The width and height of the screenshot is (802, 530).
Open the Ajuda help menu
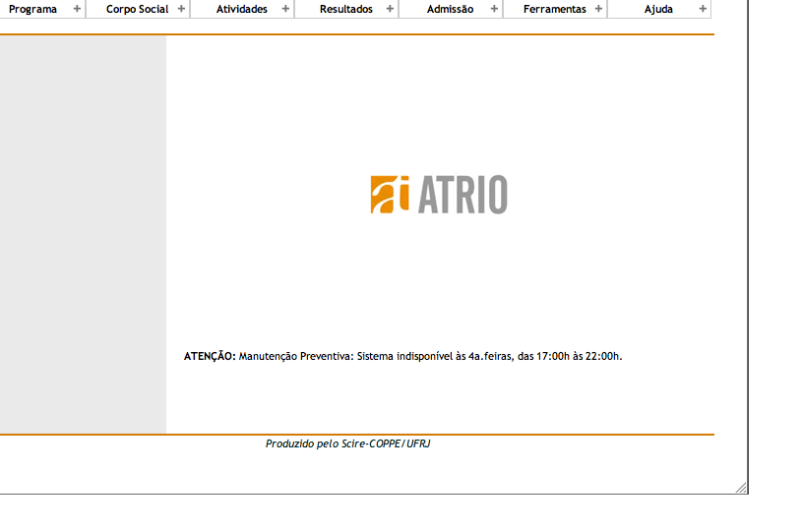658,9
